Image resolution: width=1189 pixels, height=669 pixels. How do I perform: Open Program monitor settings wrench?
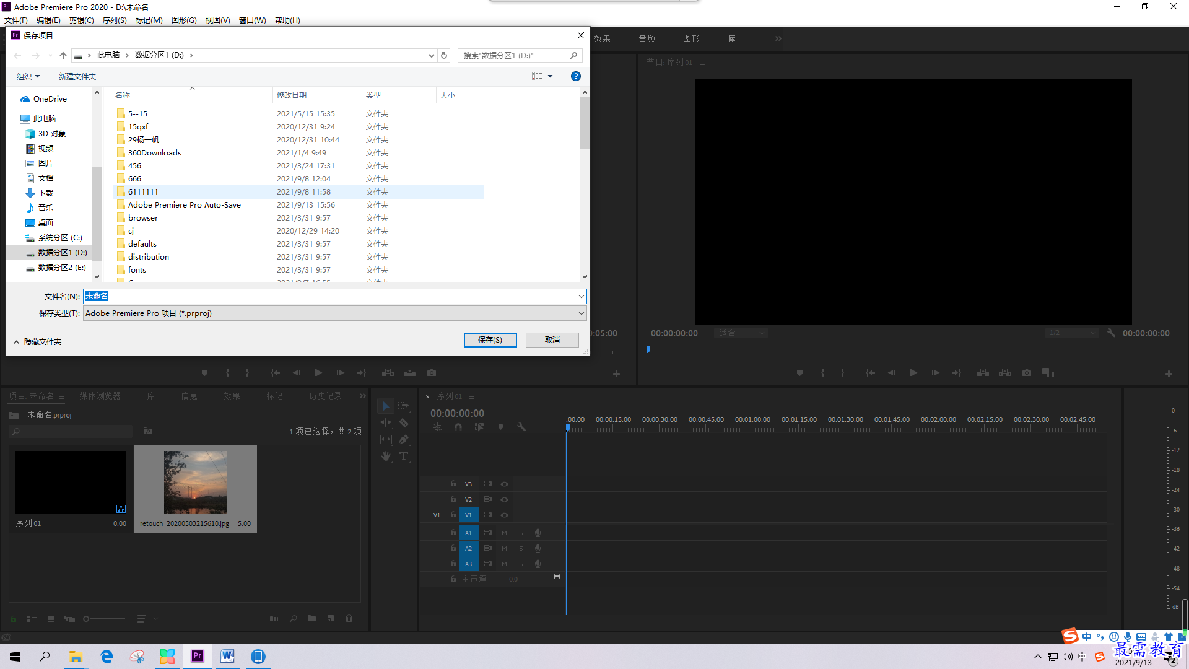(1111, 333)
